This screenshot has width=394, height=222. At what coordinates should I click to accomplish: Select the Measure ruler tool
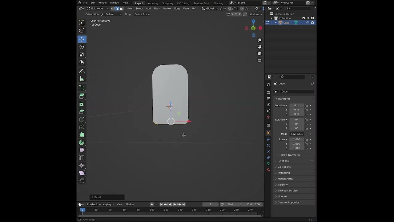[x=82, y=79]
